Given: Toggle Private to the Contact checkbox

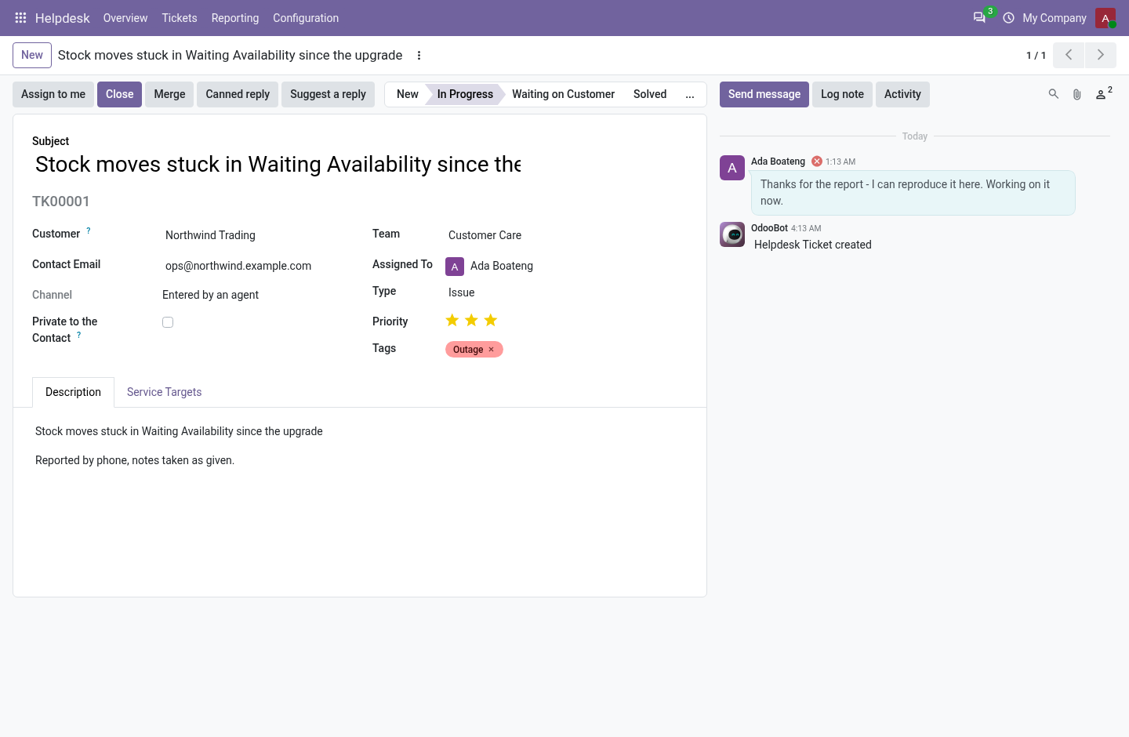Looking at the screenshot, I should [168, 322].
